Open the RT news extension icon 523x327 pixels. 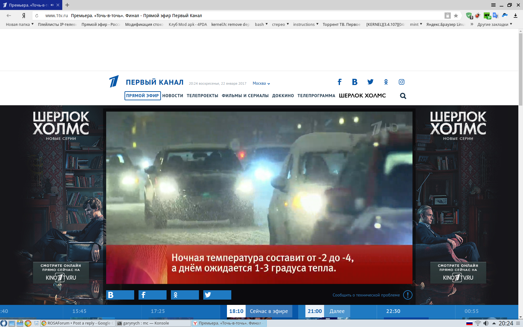(487, 16)
